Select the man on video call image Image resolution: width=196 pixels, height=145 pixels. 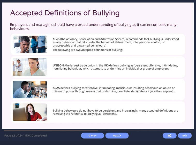pyautogui.click(x=30, y=89)
